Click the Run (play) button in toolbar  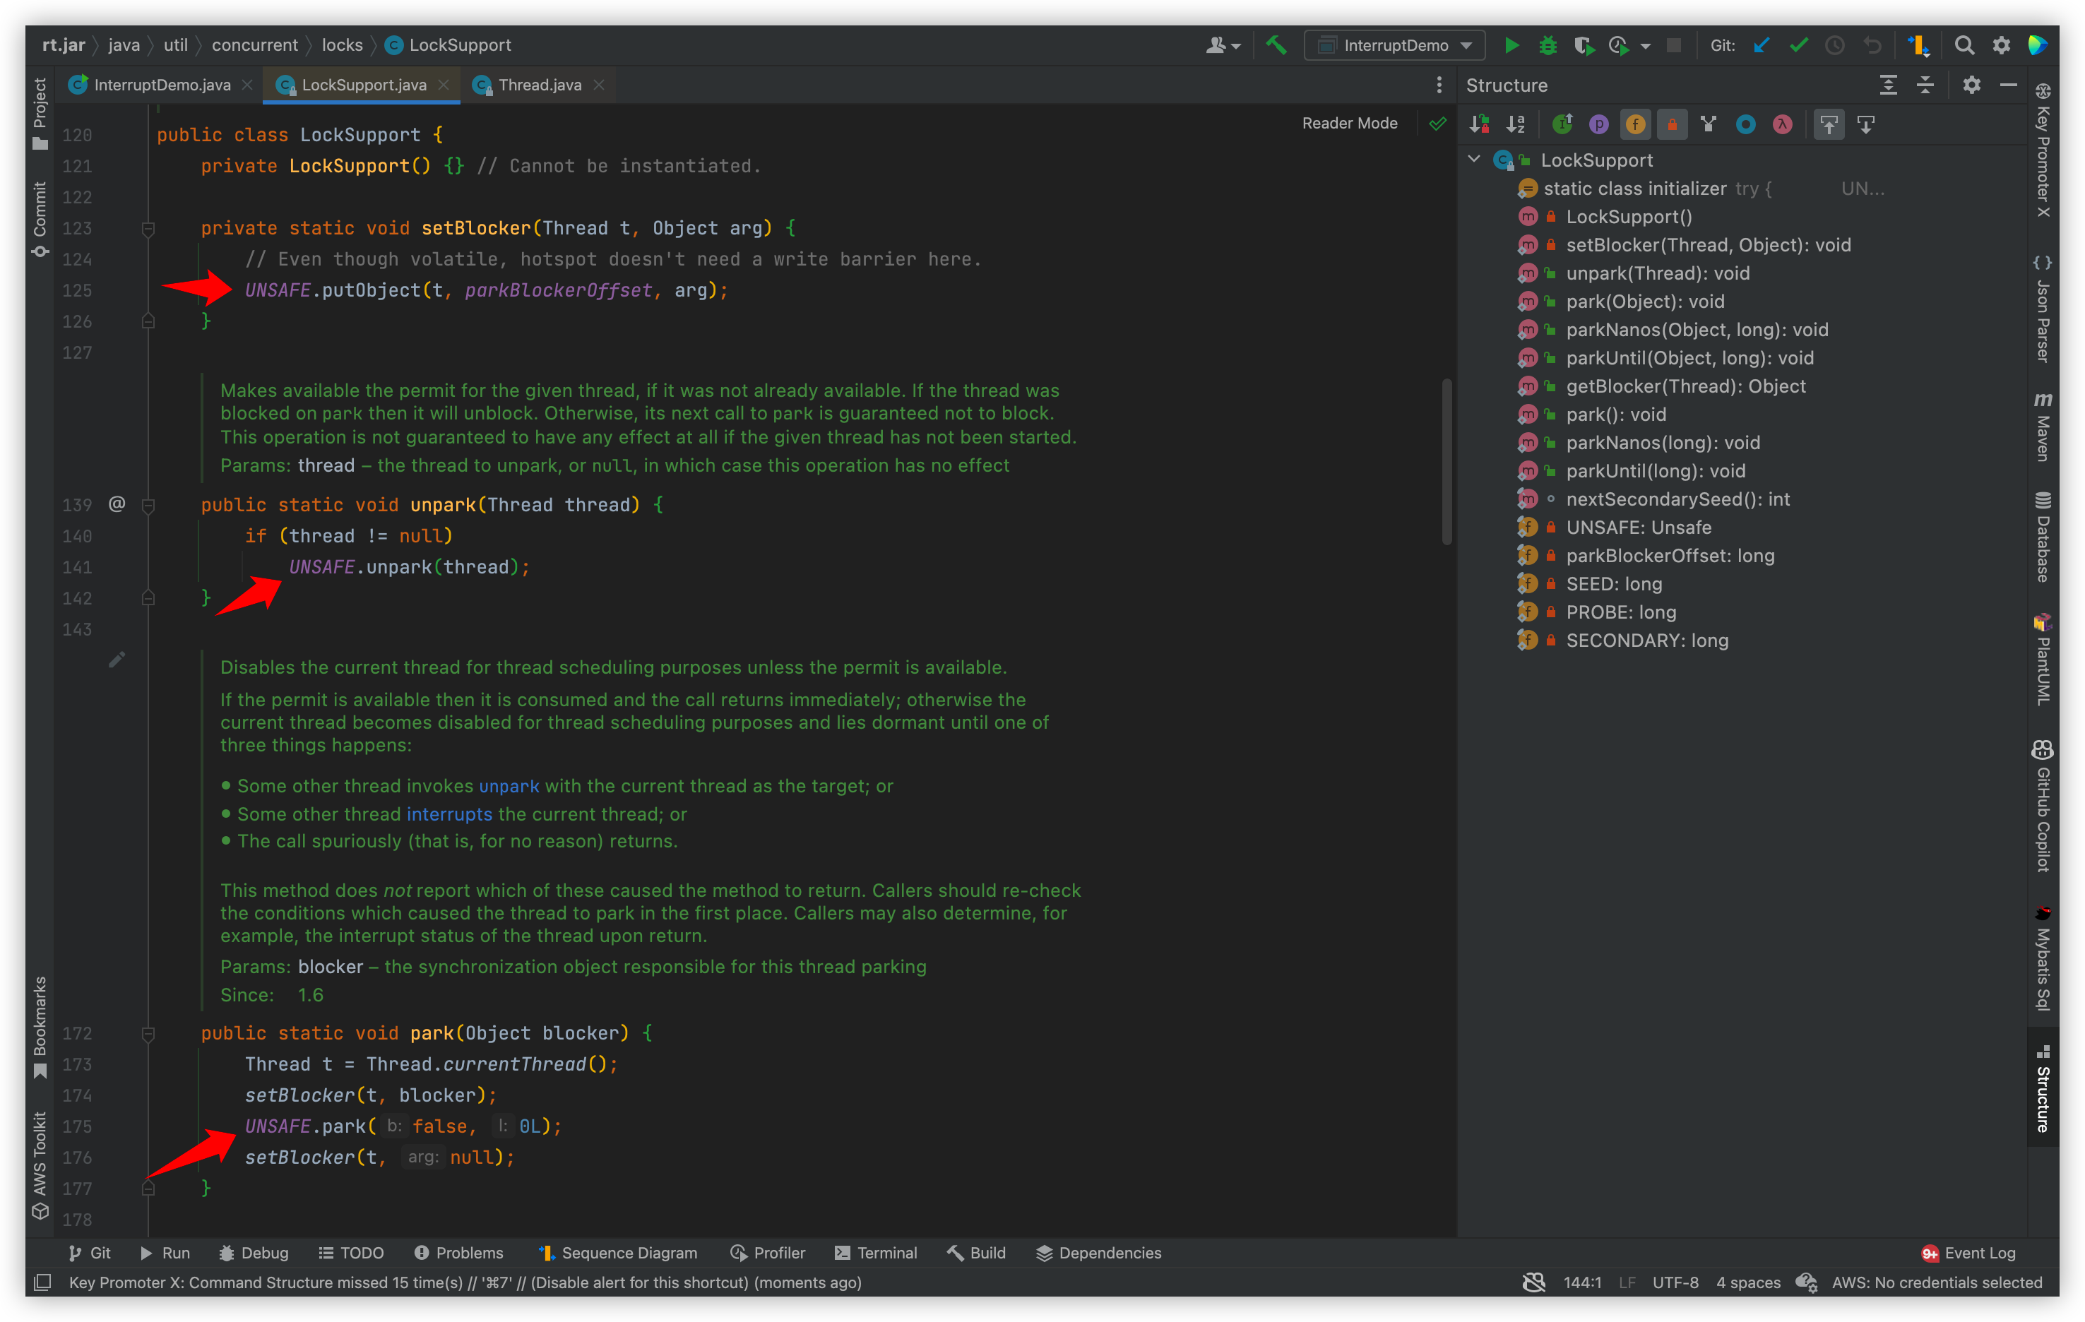[1509, 46]
